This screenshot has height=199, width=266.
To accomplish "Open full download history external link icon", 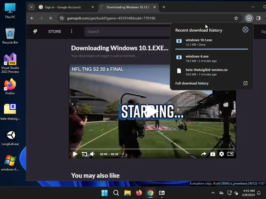I will pyautogui.click(x=245, y=83).
